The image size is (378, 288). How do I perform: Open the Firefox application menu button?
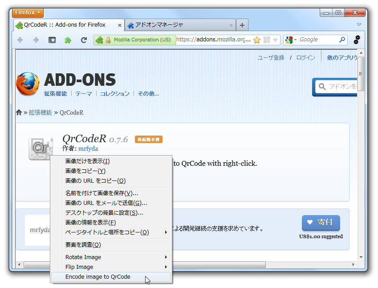[x=28, y=12]
